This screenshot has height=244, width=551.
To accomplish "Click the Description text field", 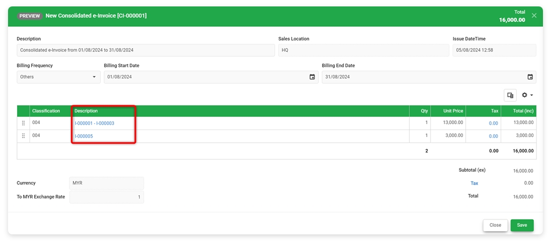I will coord(146,50).
